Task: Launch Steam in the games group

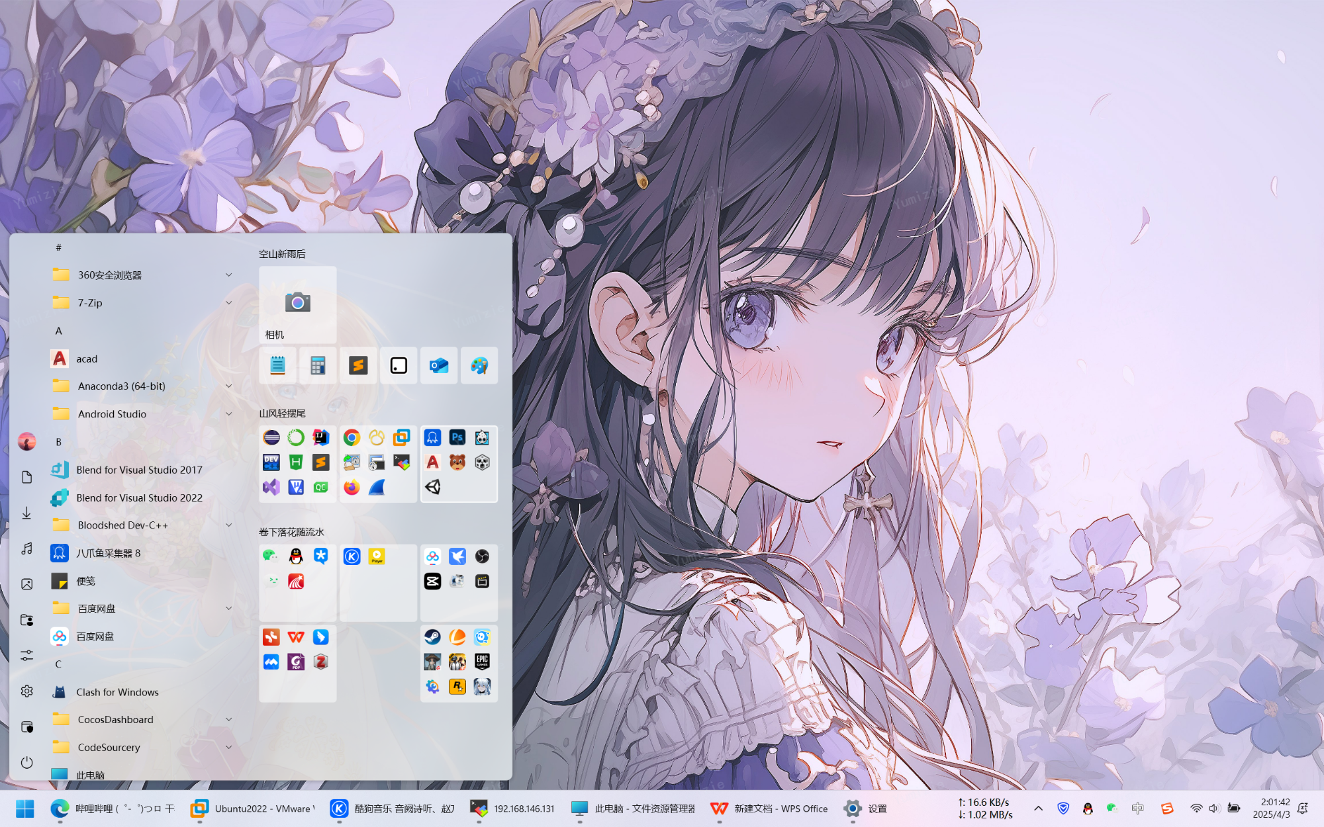Action: 434,638
